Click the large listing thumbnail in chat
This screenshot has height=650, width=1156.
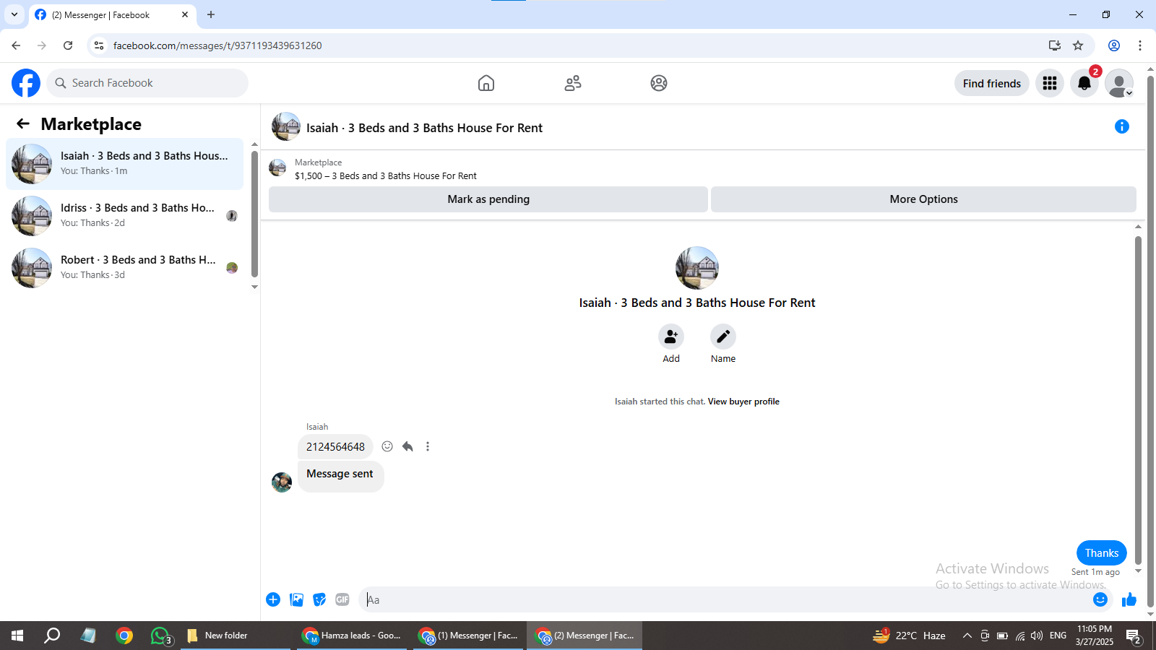[x=697, y=268]
